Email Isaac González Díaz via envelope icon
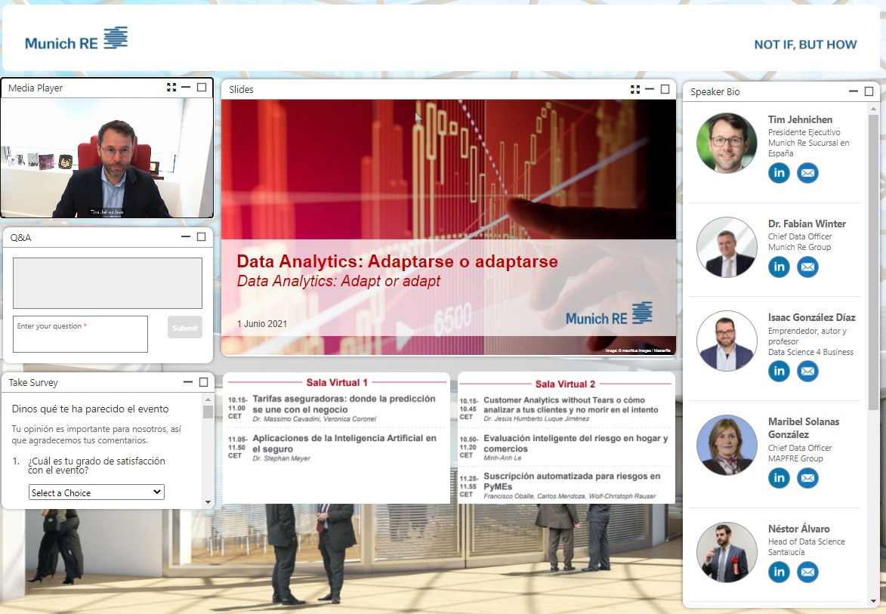Viewport: 886px width, 614px height. point(807,371)
